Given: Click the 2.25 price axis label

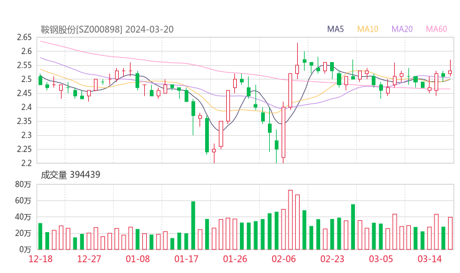Looking at the screenshot, I should [24, 150].
